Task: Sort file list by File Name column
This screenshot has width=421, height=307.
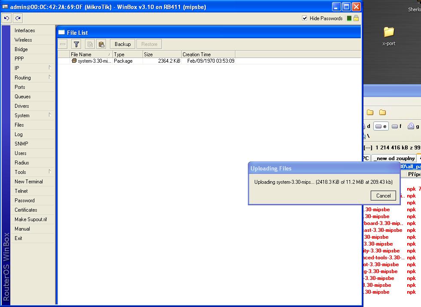Action: [x=88, y=55]
